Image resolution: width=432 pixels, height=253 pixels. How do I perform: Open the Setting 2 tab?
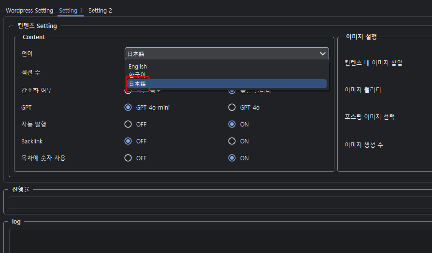pyautogui.click(x=100, y=11)
